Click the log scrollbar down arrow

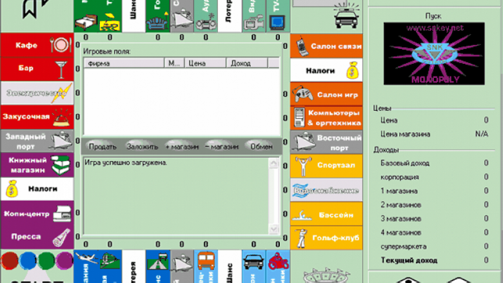[x=273, y=229]
